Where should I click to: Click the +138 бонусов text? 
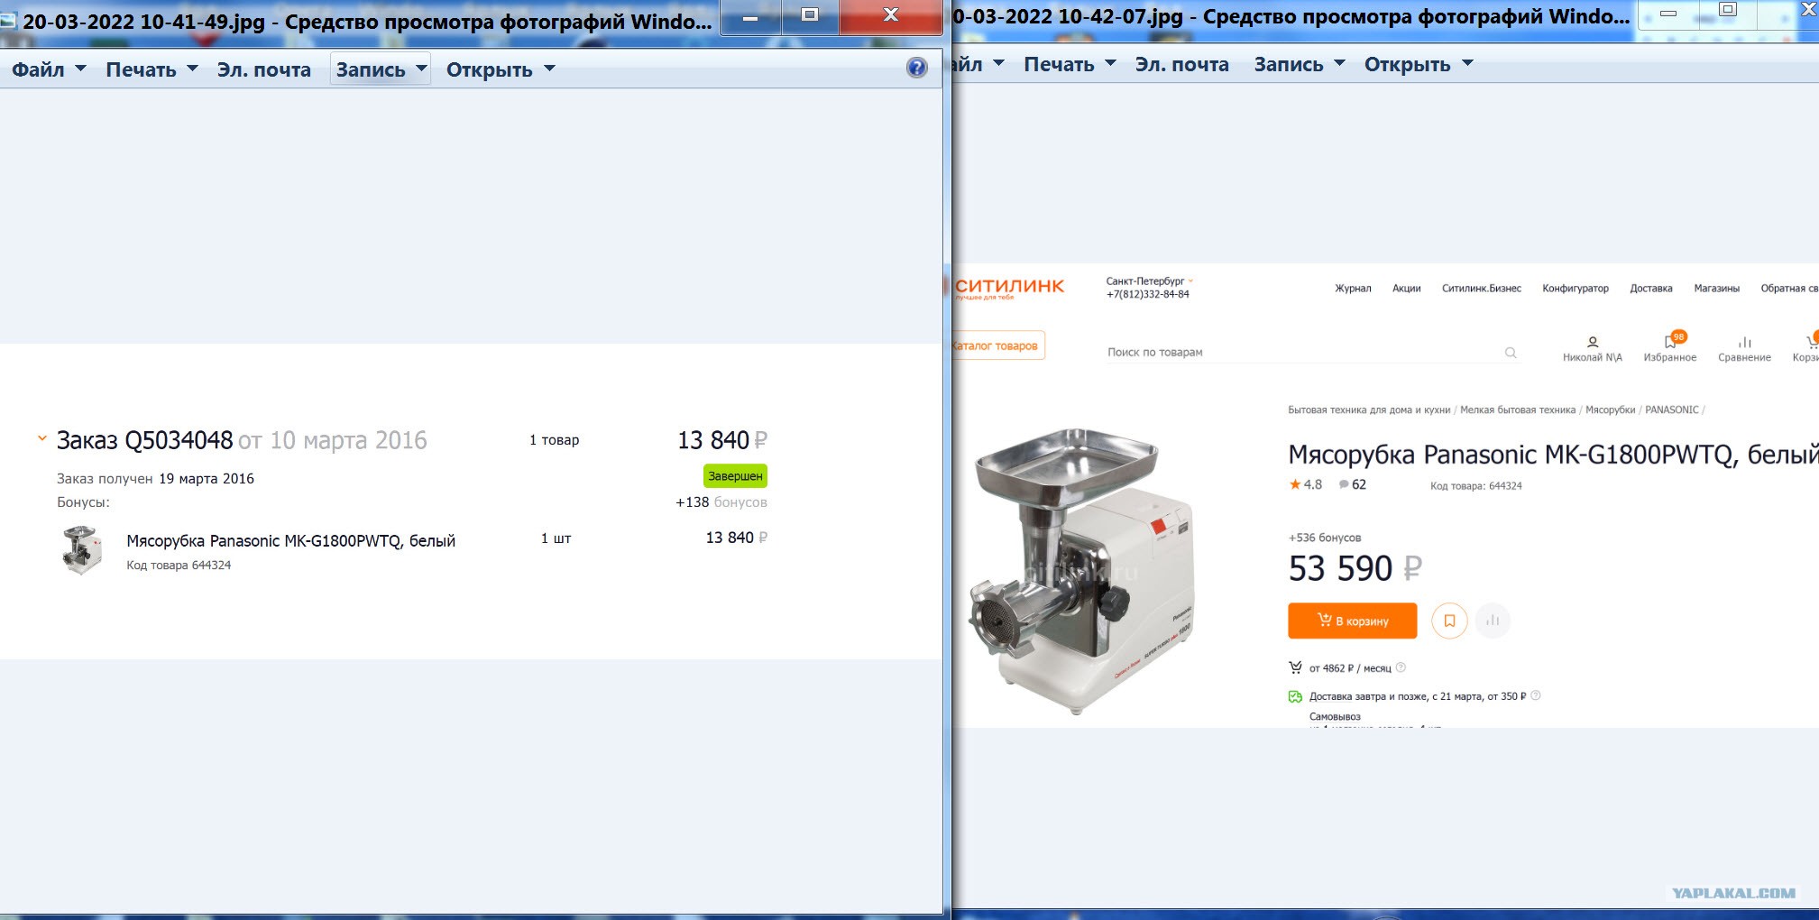721,502
